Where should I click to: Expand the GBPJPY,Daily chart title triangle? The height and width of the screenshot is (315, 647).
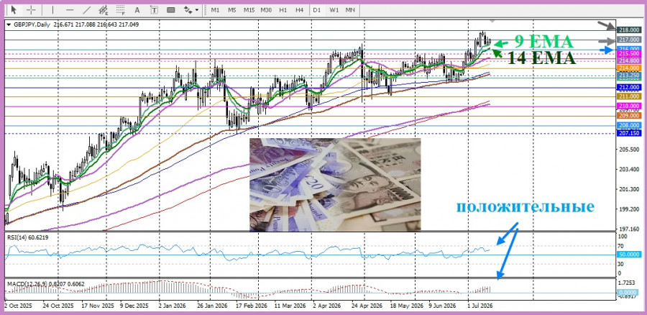click(x=9, y=24)
